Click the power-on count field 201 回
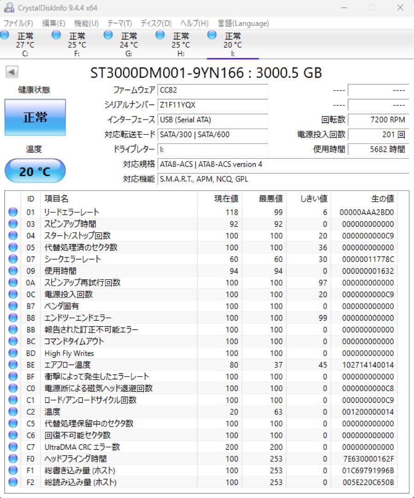The width and height of the screenshot is (414, 498). pos(378,134)
